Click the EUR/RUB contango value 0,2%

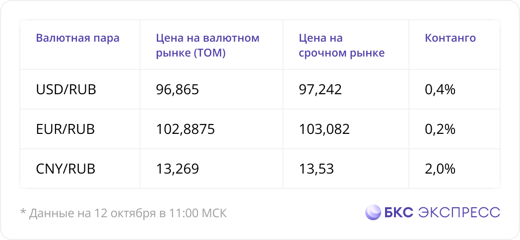(440, 129)
